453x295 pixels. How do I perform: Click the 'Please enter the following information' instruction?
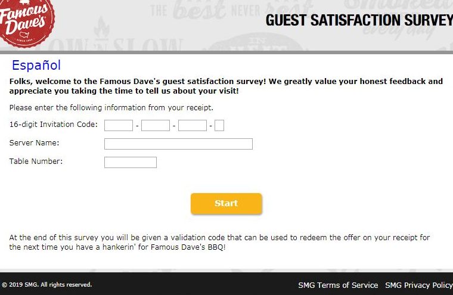[111, 108]
